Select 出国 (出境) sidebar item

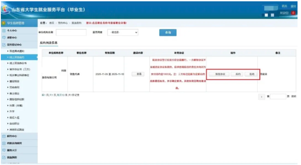coord(16,106)
